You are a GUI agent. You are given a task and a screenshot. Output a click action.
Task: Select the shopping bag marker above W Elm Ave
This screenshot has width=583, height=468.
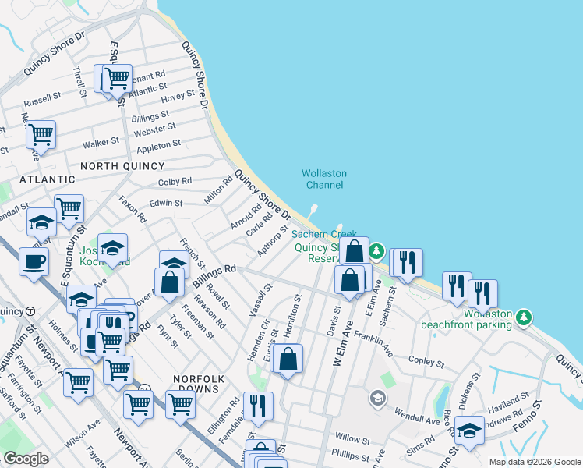tap(349, 280)
